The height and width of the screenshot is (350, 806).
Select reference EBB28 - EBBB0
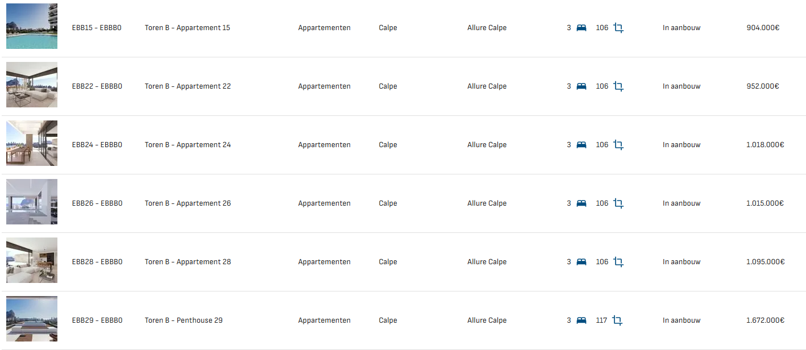click(97, 262)
